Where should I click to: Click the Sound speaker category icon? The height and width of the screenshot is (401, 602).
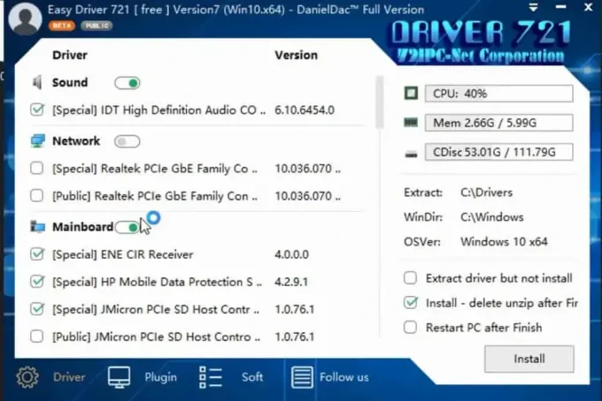tap(37, 83)
